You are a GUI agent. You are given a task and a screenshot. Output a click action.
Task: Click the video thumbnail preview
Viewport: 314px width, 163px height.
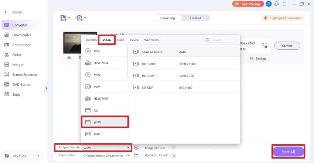click(x=72, y=43)
